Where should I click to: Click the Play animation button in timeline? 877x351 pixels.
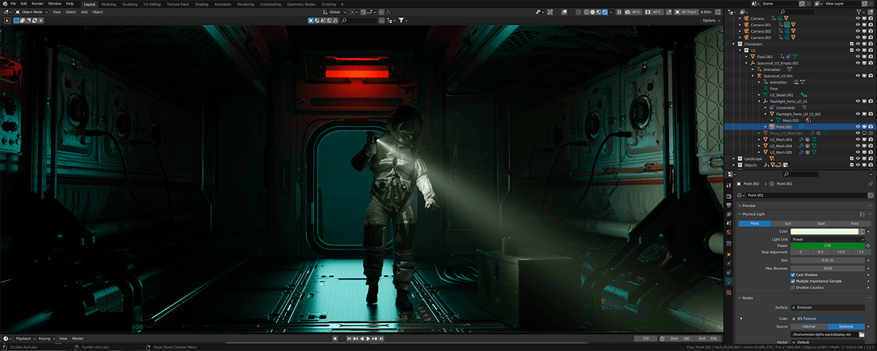(x=368, y=339)
